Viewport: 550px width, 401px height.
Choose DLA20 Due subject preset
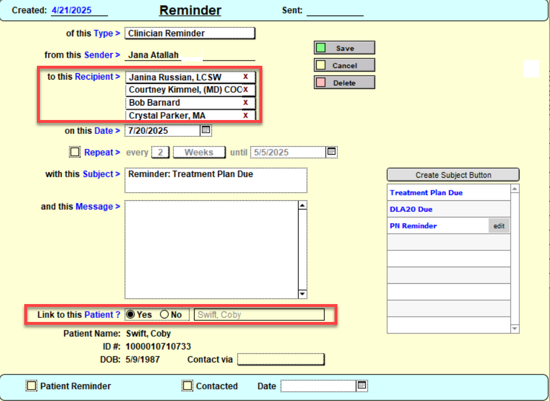click(411, 209)
